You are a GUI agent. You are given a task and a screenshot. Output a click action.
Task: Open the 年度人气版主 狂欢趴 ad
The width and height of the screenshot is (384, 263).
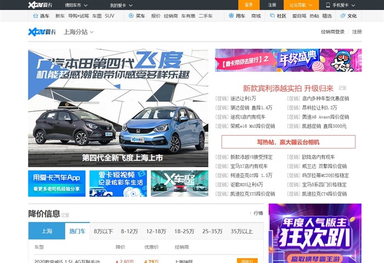(x=315, y=233)
